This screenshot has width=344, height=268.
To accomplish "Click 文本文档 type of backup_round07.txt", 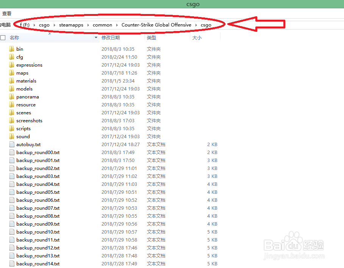I will coord(156,208).
